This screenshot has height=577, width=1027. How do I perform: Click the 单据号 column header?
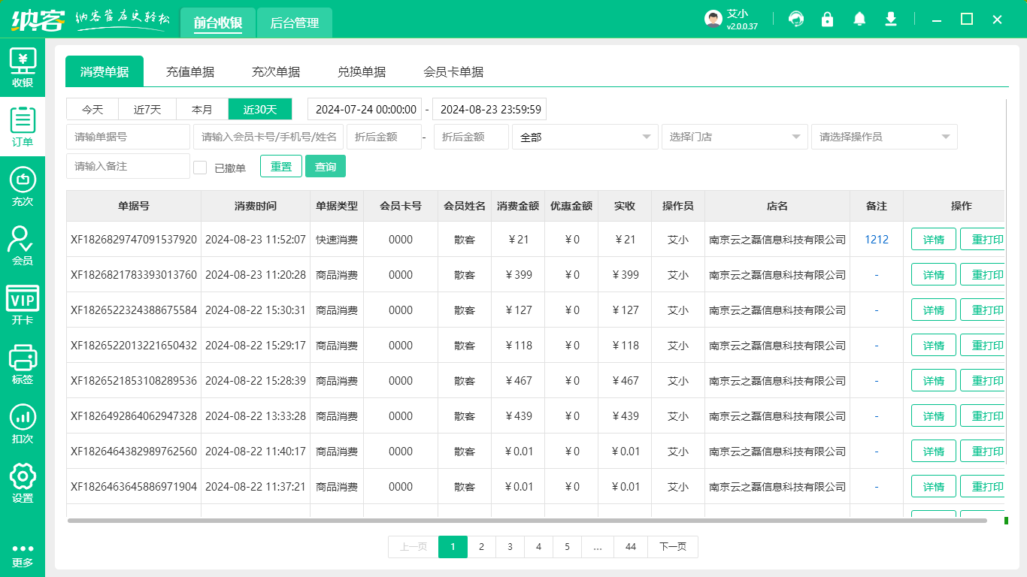(x=134, y=206)
